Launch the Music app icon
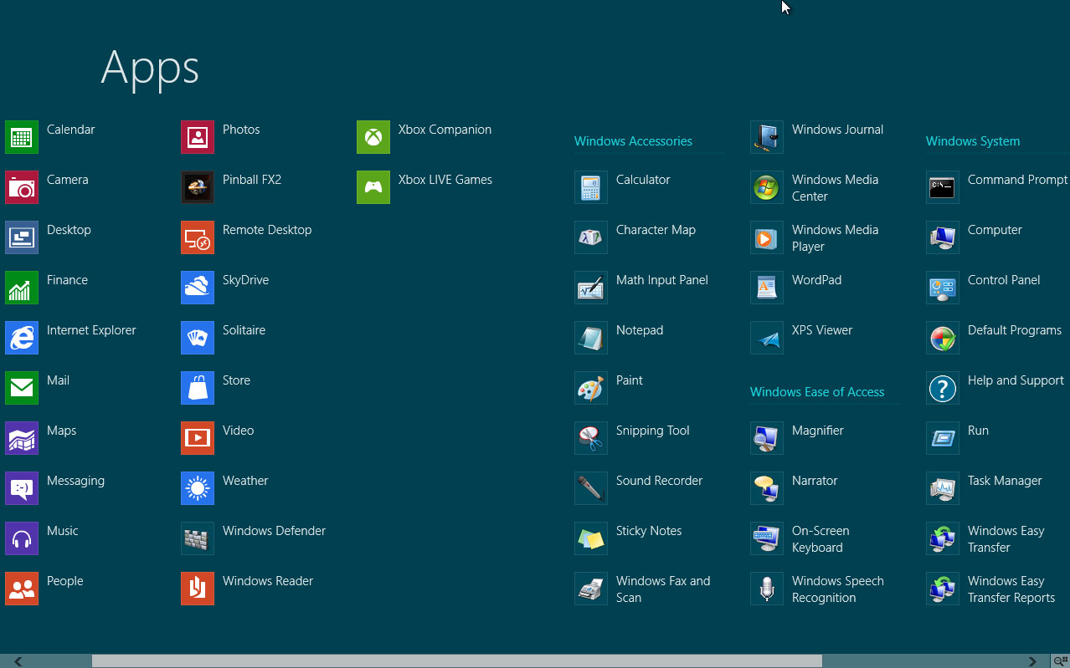Image resolution: width=1070 pixels, height=668 pixels. click(x=22, y=538)
